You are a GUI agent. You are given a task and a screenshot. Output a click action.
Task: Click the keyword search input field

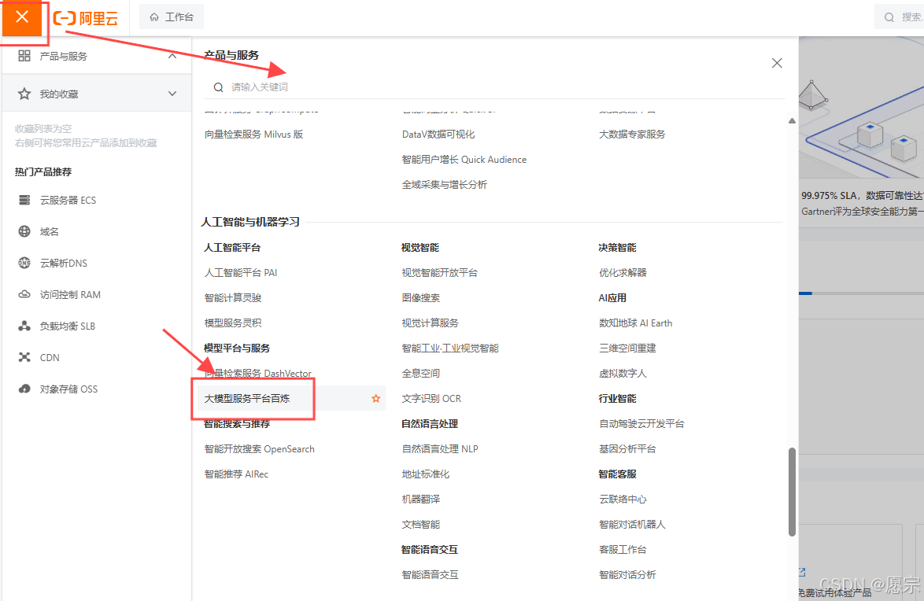click(x=495, y=87)
